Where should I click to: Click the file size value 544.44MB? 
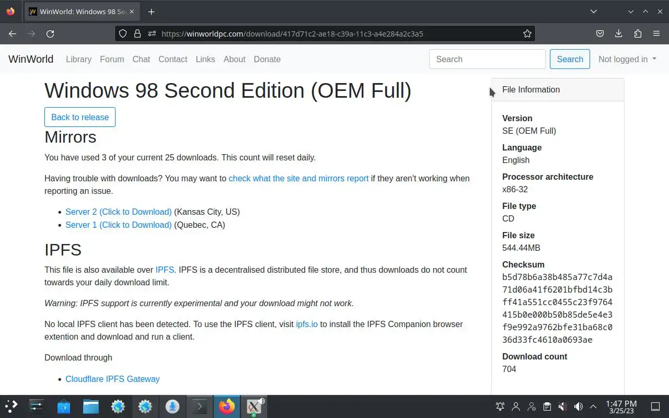click(x=521, y=248)
